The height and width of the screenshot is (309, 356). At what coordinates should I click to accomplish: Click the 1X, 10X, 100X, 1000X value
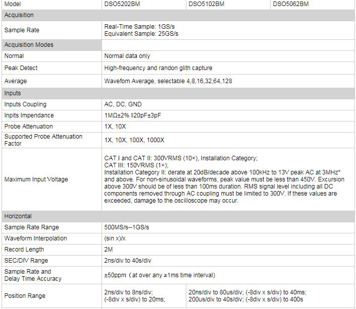coord(134,140)
